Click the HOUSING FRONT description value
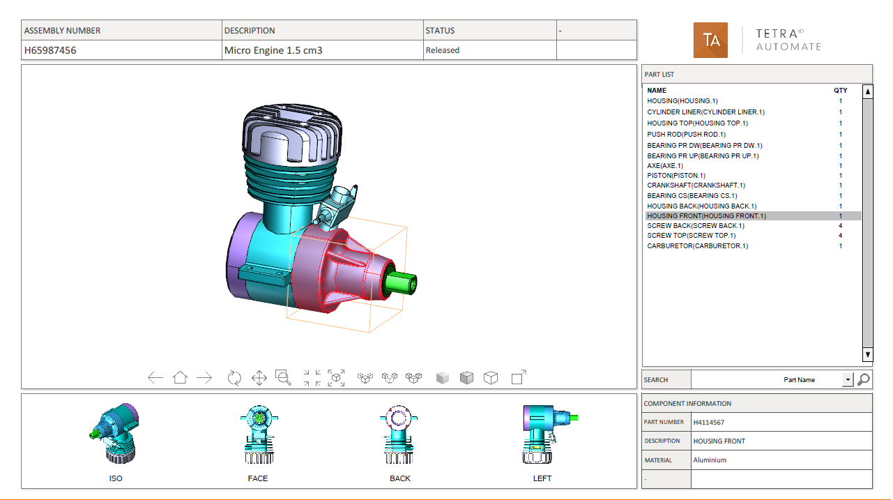 pyautogui.click(x=719, y=441)
